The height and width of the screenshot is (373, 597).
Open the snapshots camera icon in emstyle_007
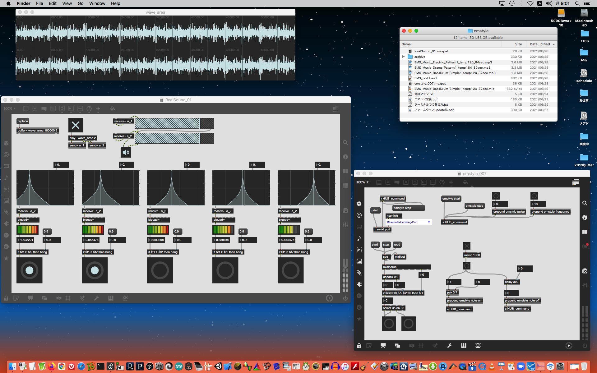585,271
